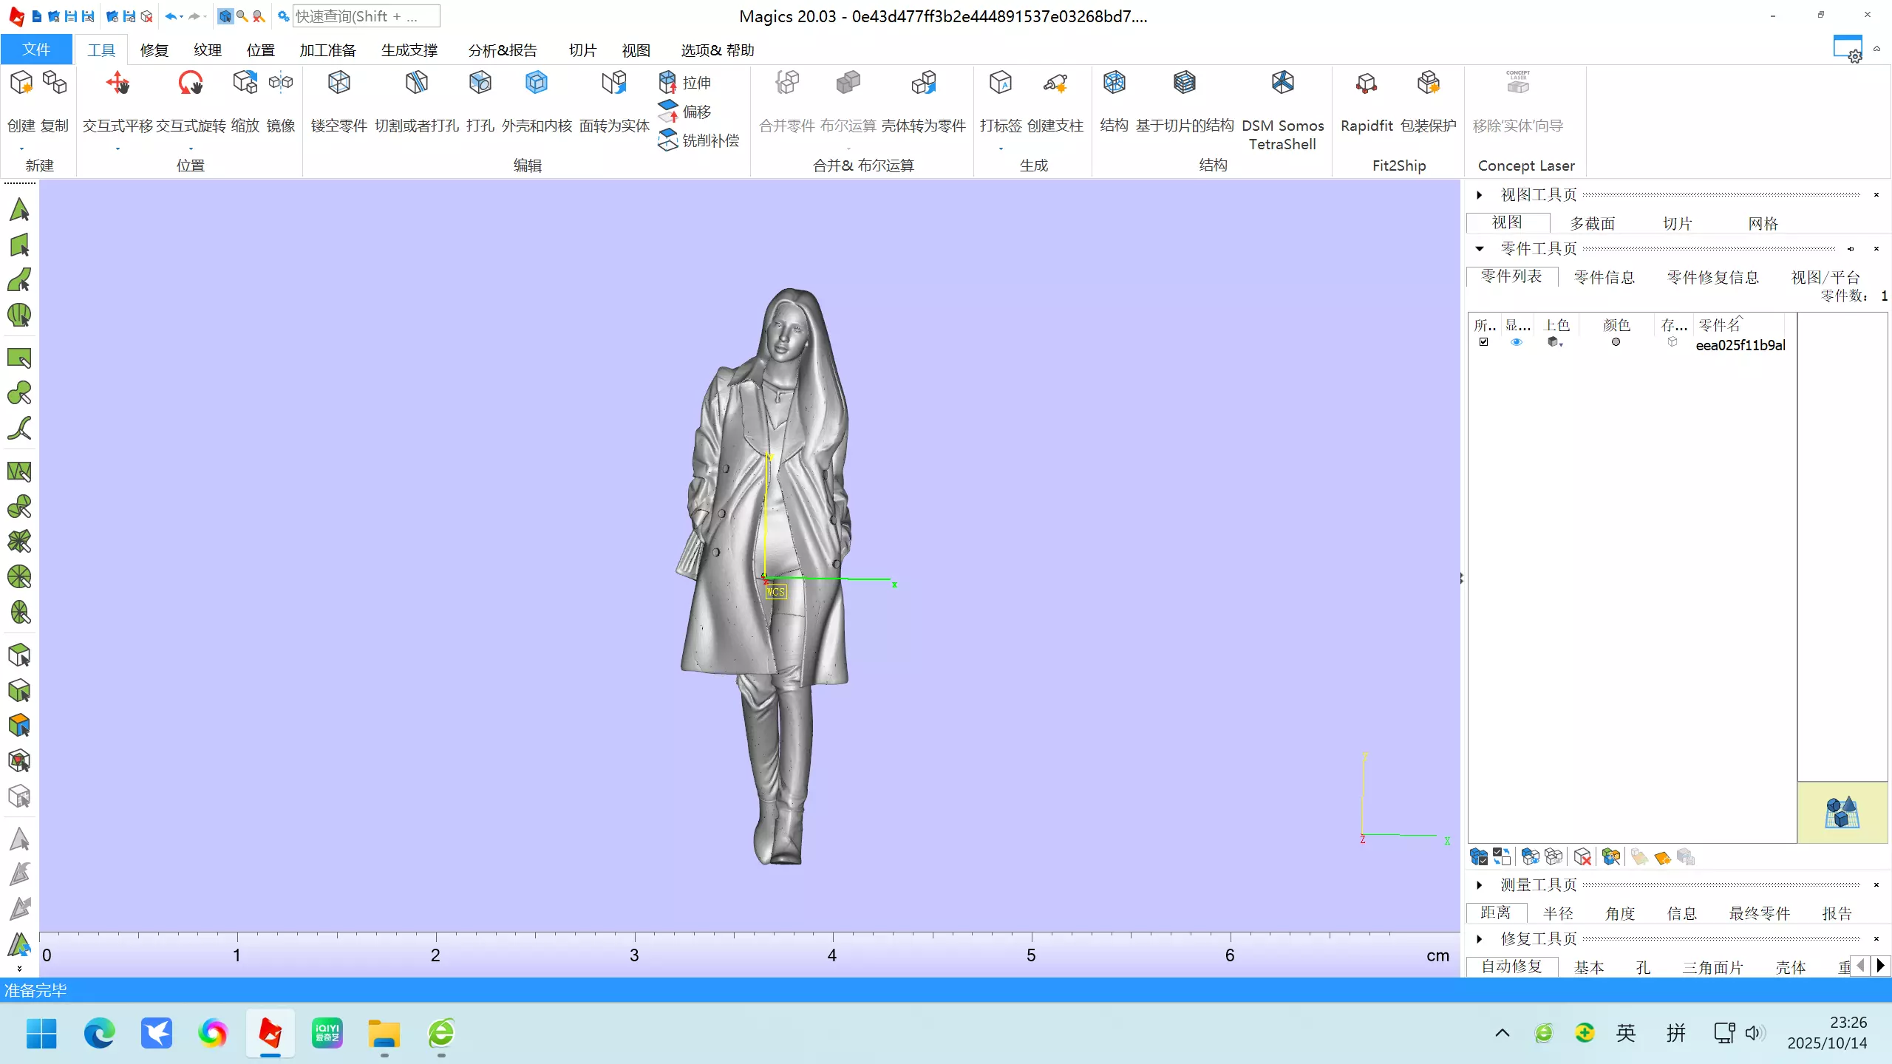Select the Interactive Translate (交互式平移) tool
This screenshot has height=1064, width=1892.
pyautogui.click(x=118, y=83)
